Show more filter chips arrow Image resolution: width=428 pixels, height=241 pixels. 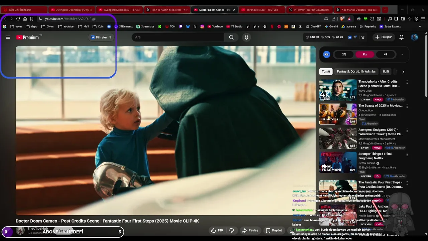click(x=403, y=72)
